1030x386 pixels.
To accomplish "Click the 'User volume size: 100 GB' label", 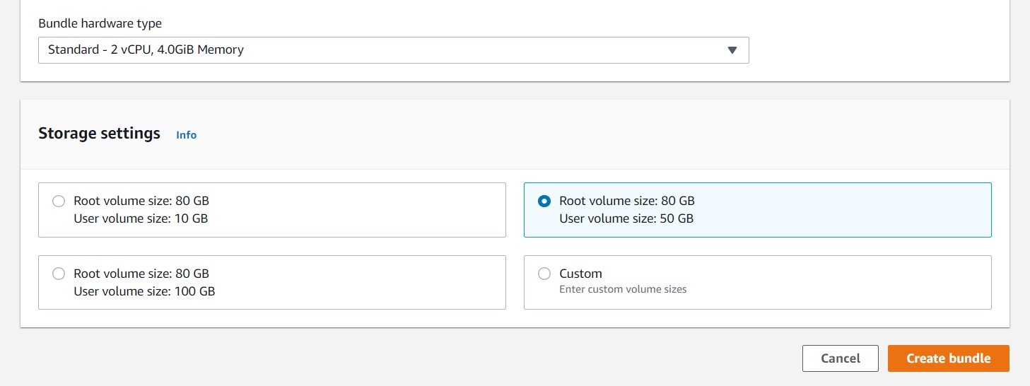I will coord(144,291).
